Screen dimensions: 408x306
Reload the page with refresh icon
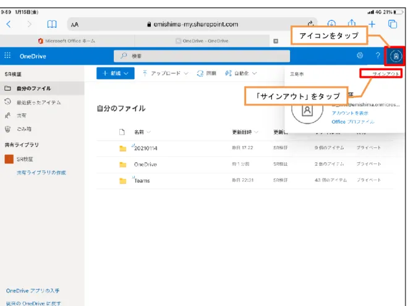pyautogui.click(x=310, y=24)
